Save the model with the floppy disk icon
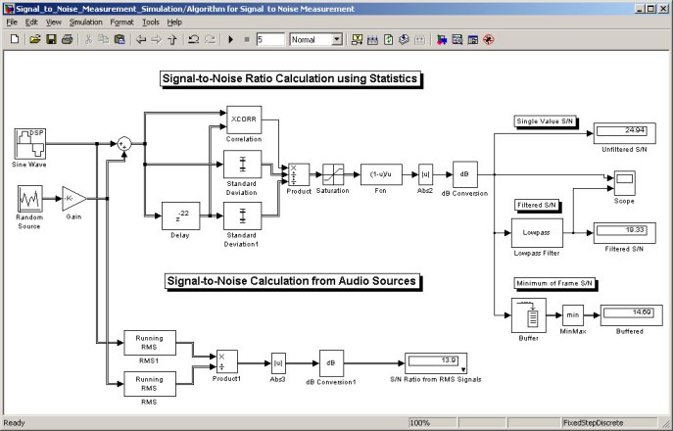 click(x=51, y=39)
